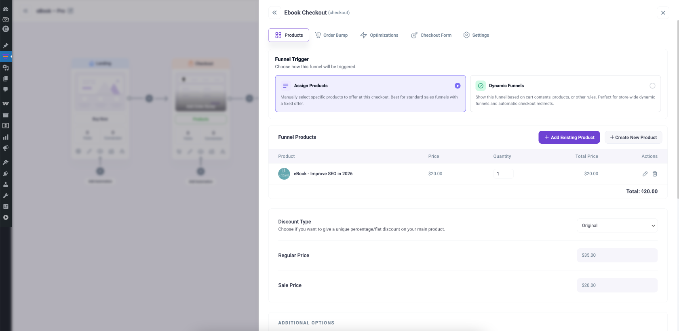Click the Product column header

point(287,156)
